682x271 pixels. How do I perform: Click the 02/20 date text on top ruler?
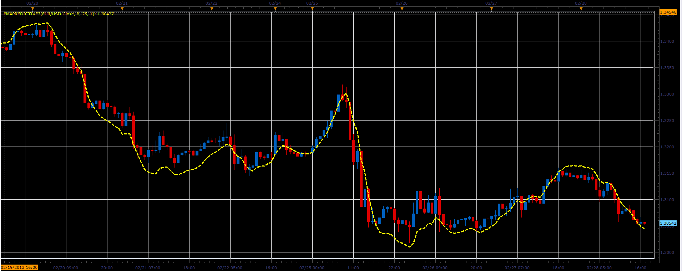[32, 3]
